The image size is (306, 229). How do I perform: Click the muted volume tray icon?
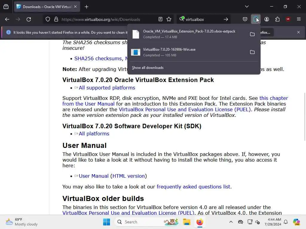point(258,222)
